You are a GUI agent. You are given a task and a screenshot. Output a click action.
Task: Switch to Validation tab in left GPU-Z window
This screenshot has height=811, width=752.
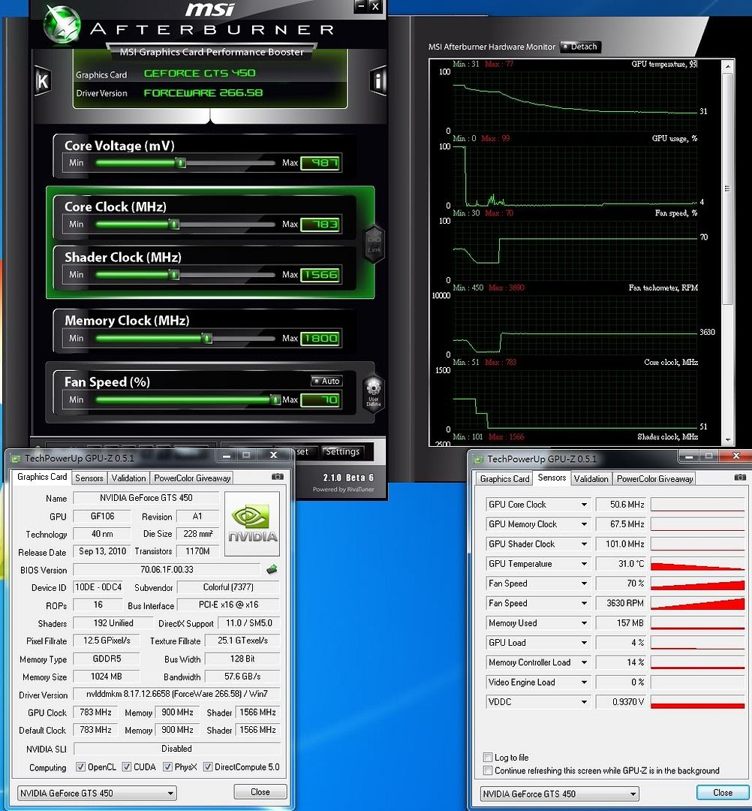(128, 478)
